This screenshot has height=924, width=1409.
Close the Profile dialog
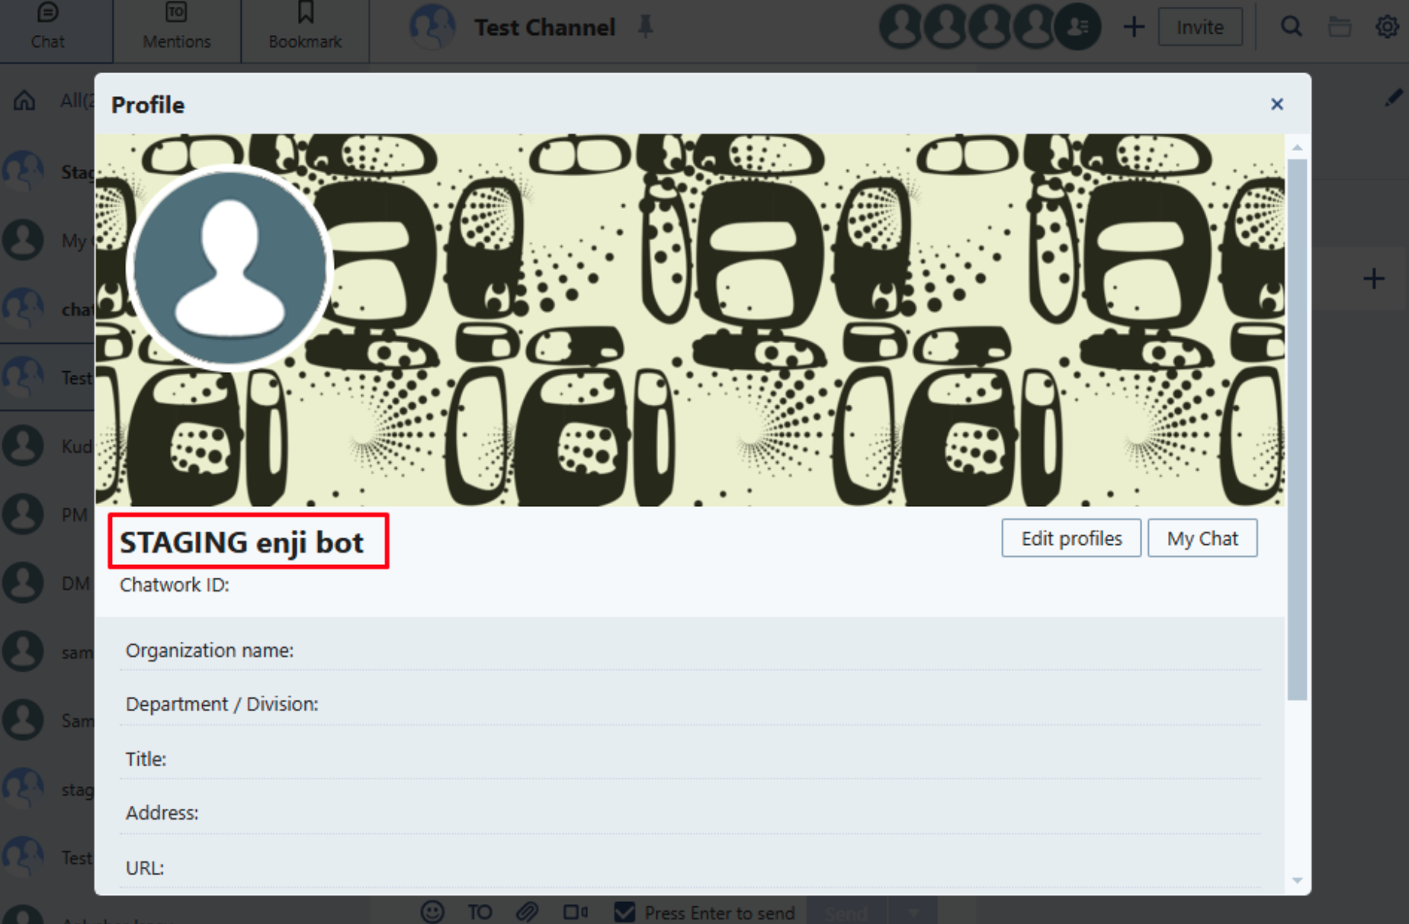pyautogui.click(x=1277, y=104)
